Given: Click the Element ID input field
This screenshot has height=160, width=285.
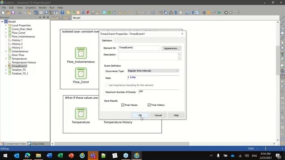Looking at the screenshot, I should click(x=139, y=48).
